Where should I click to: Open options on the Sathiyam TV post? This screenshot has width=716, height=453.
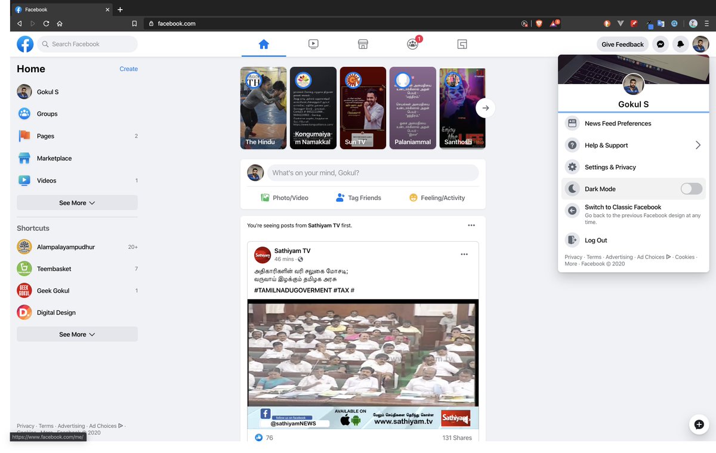tap(464, 254)
